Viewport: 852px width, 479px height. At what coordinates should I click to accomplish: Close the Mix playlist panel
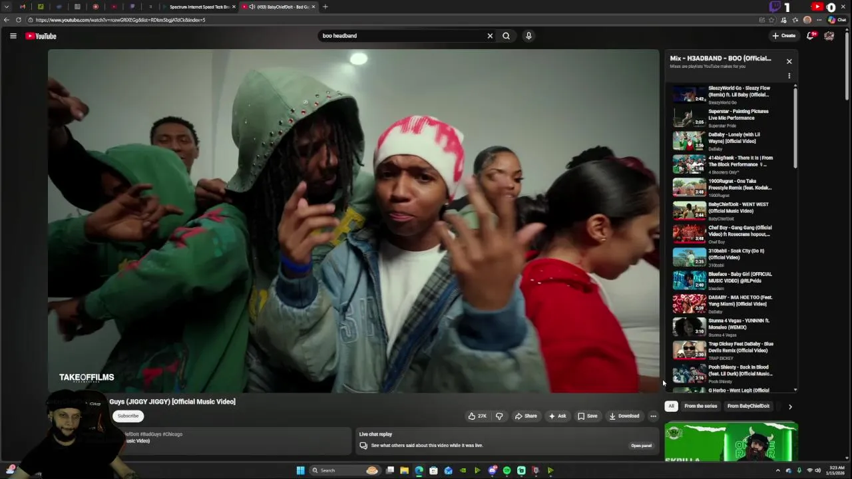(x=789, y=61)
